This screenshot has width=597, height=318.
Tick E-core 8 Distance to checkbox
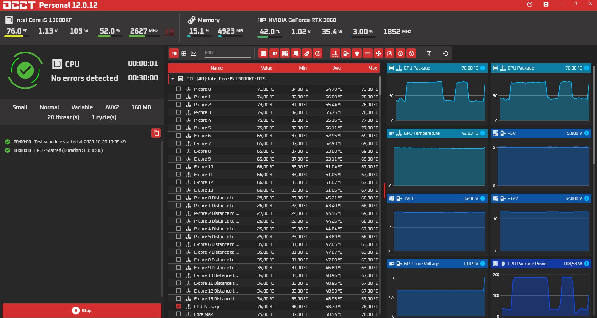pos(178,260)
